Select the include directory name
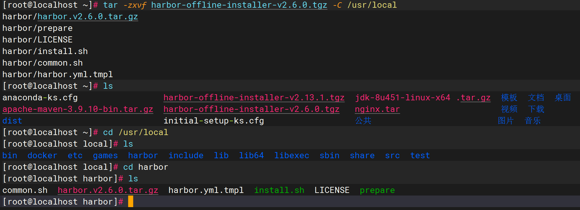The height and width of the screenshot is (210, 580). coord(186,155)
